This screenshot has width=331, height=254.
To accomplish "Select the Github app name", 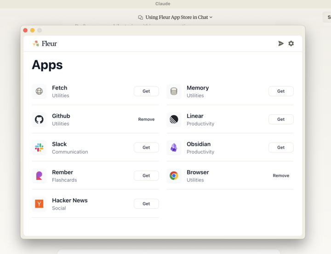I will tap(61, 116).
